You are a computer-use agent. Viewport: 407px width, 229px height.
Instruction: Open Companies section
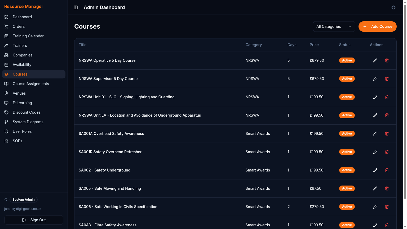pyautogui.click(x=34, y=55)
